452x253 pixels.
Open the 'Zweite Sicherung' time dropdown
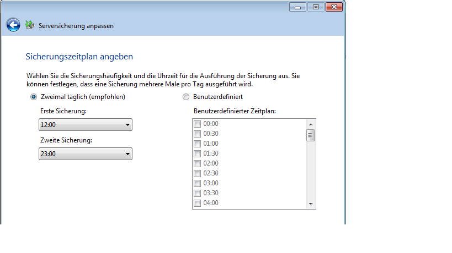pyautogui.click(x=86, y=154)
